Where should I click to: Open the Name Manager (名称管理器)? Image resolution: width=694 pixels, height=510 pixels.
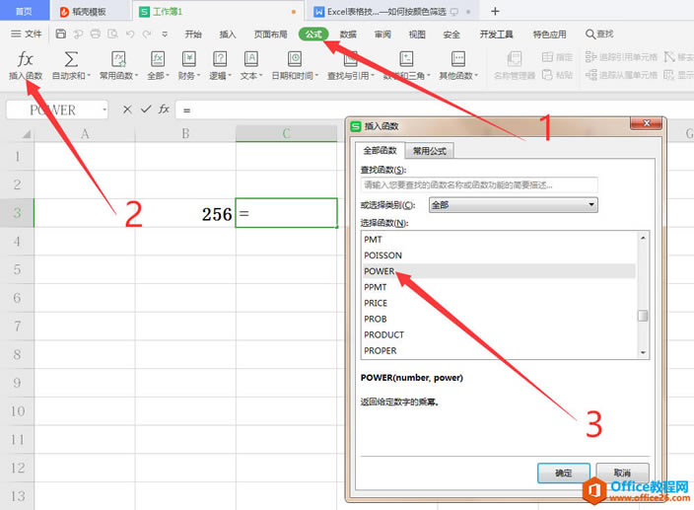[515, 65]
